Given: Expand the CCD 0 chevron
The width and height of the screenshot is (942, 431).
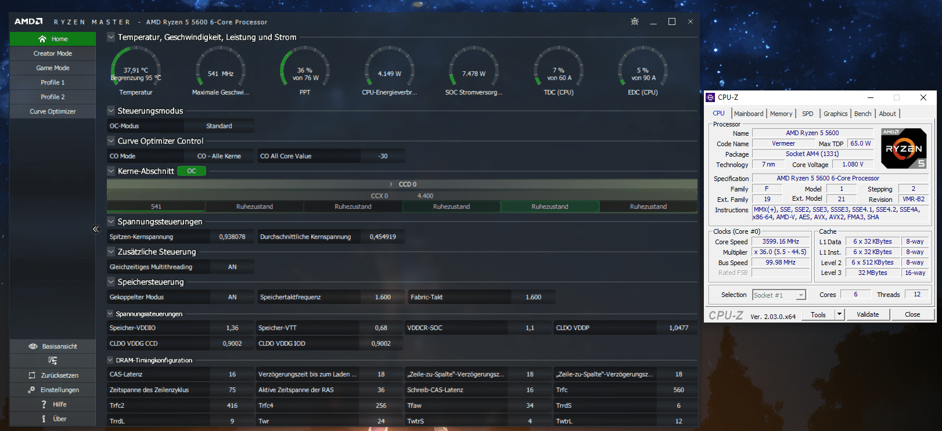Looking at the screenshot, I should (391, 184).
